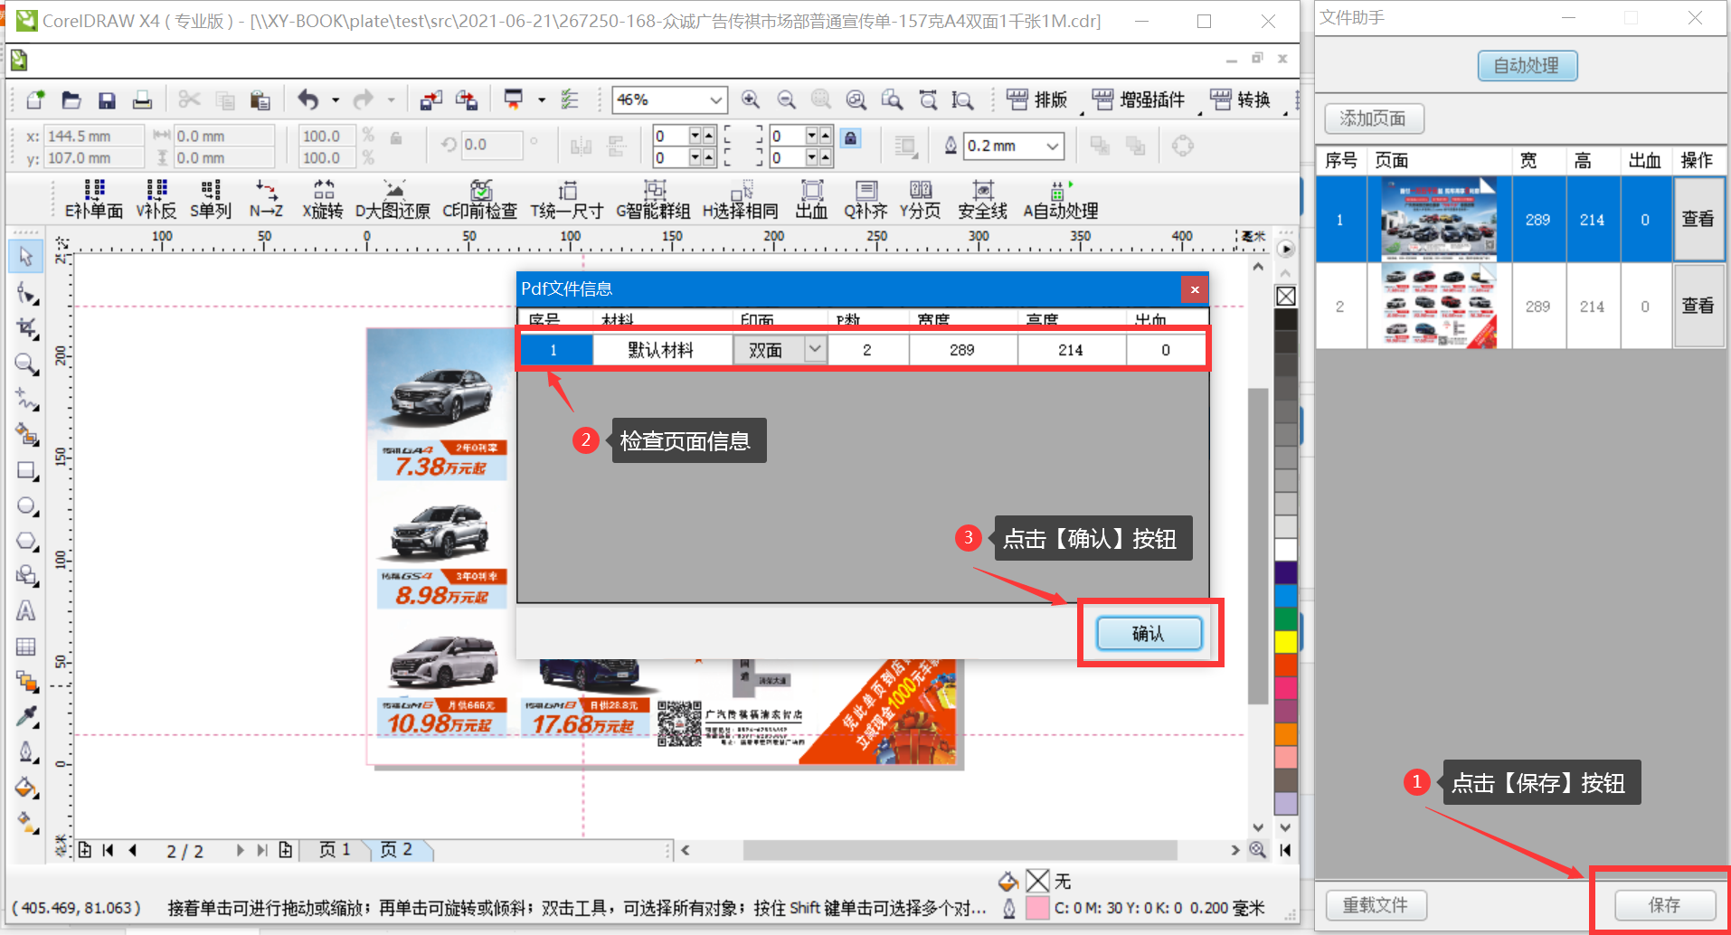Screen dimensions: 1731x935
Task: Expand the Redo history dropdown arrow
Action: pyautogui.click(x=391, y=100)
